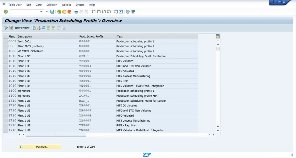Click the Copy As icon
Screen dimensions: 296x158
[x=34, y=28]
